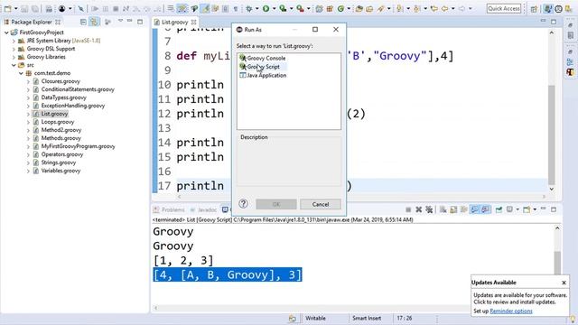
Task: Click Cancel in Run As dialog
Action: (321, 204)
